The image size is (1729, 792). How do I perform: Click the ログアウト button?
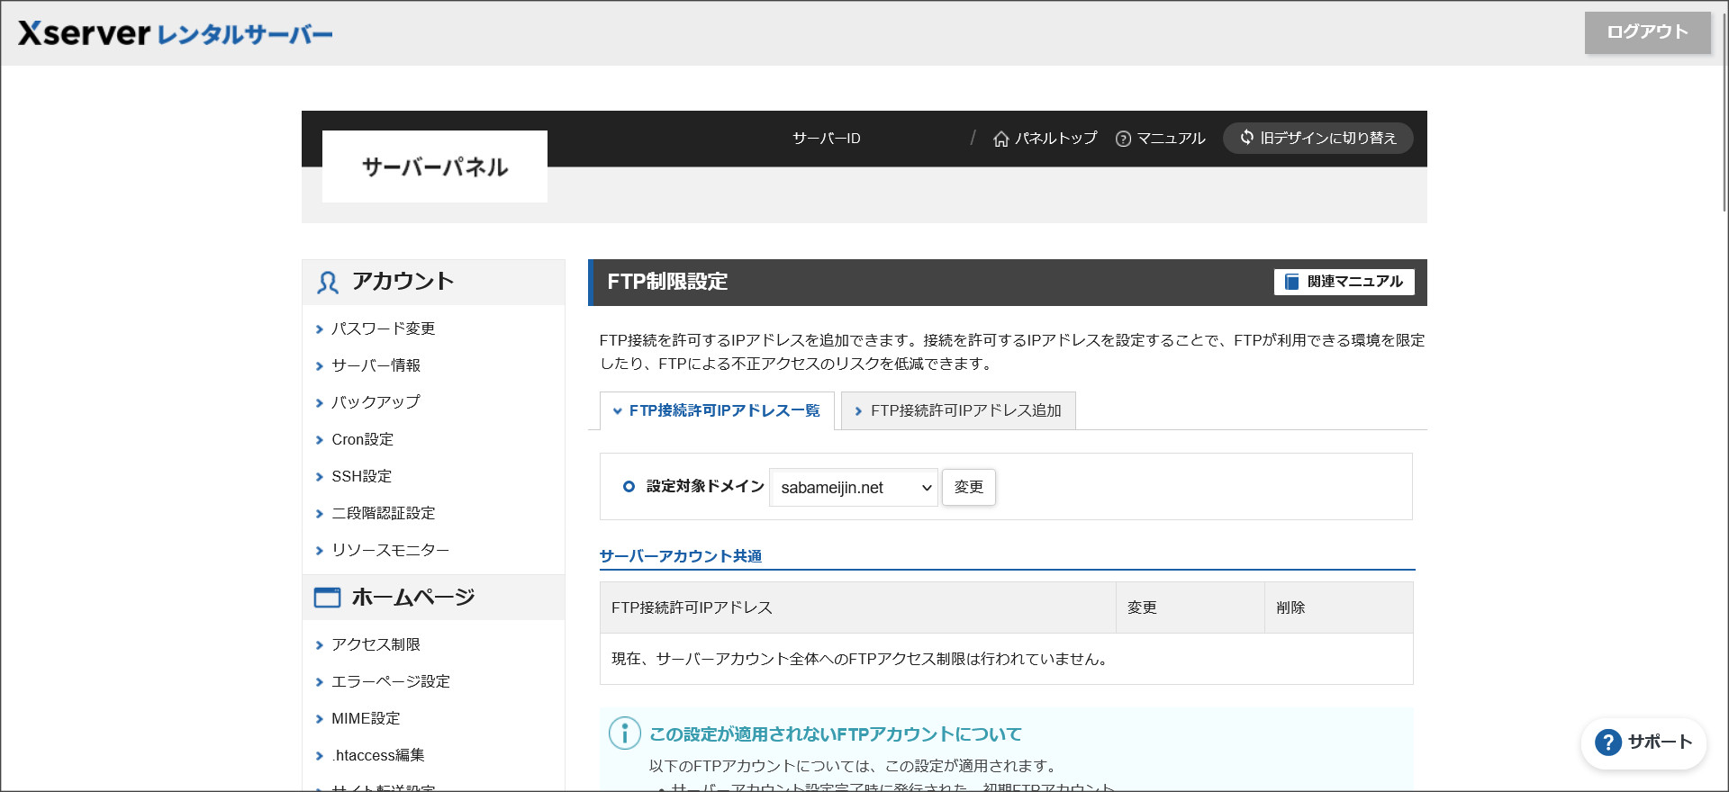point(1647,32)
